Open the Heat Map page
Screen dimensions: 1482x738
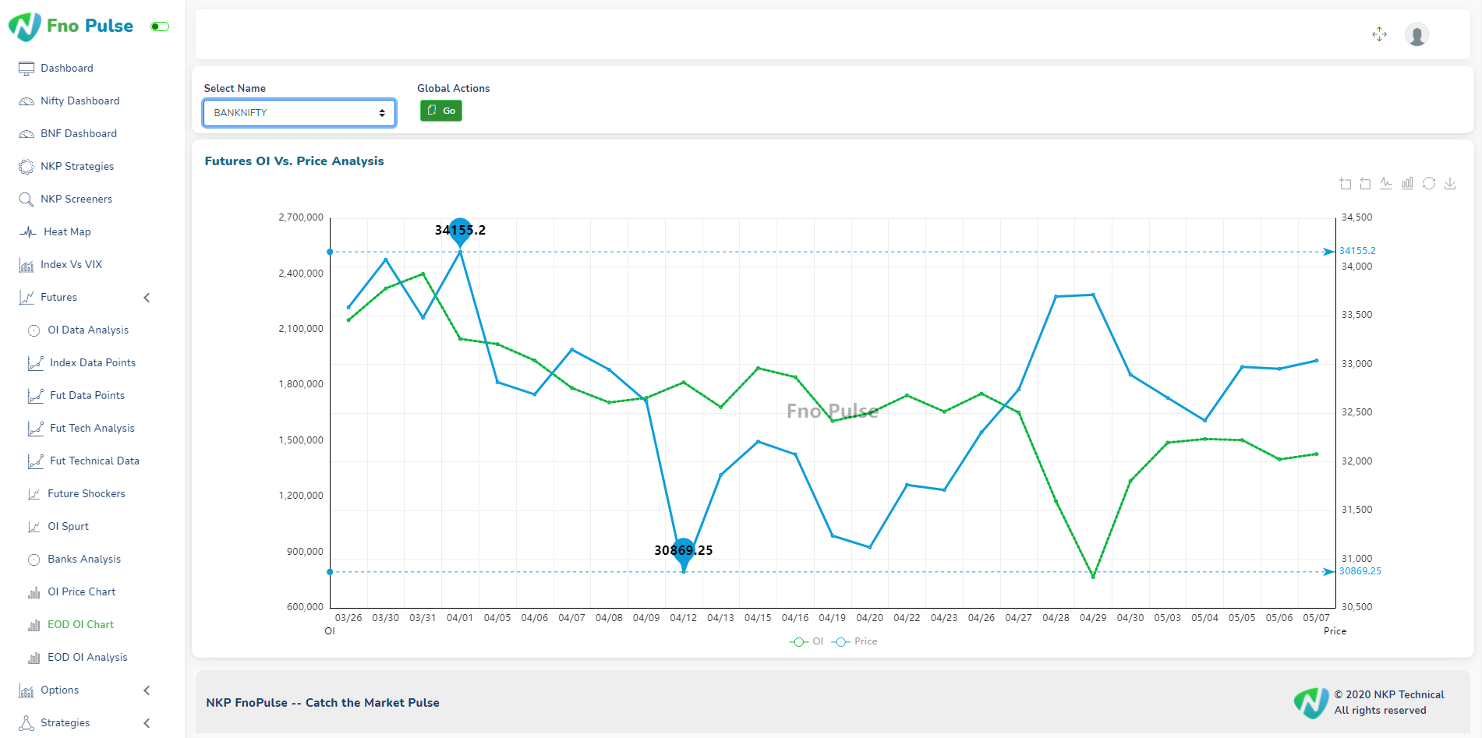pyautogui.click(x=67, y=231)
